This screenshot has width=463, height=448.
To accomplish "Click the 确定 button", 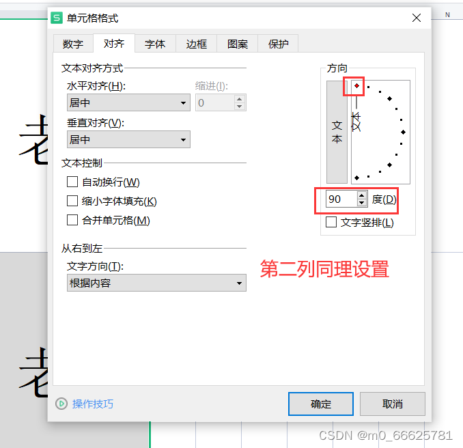I will point(321,404).
